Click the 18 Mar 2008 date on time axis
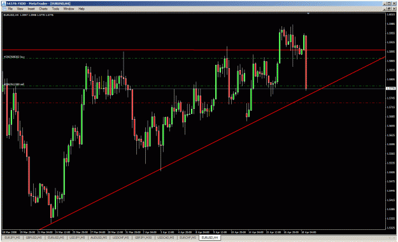Image resolution: width=398 pixels, height=242 pixels. [10, 232]
